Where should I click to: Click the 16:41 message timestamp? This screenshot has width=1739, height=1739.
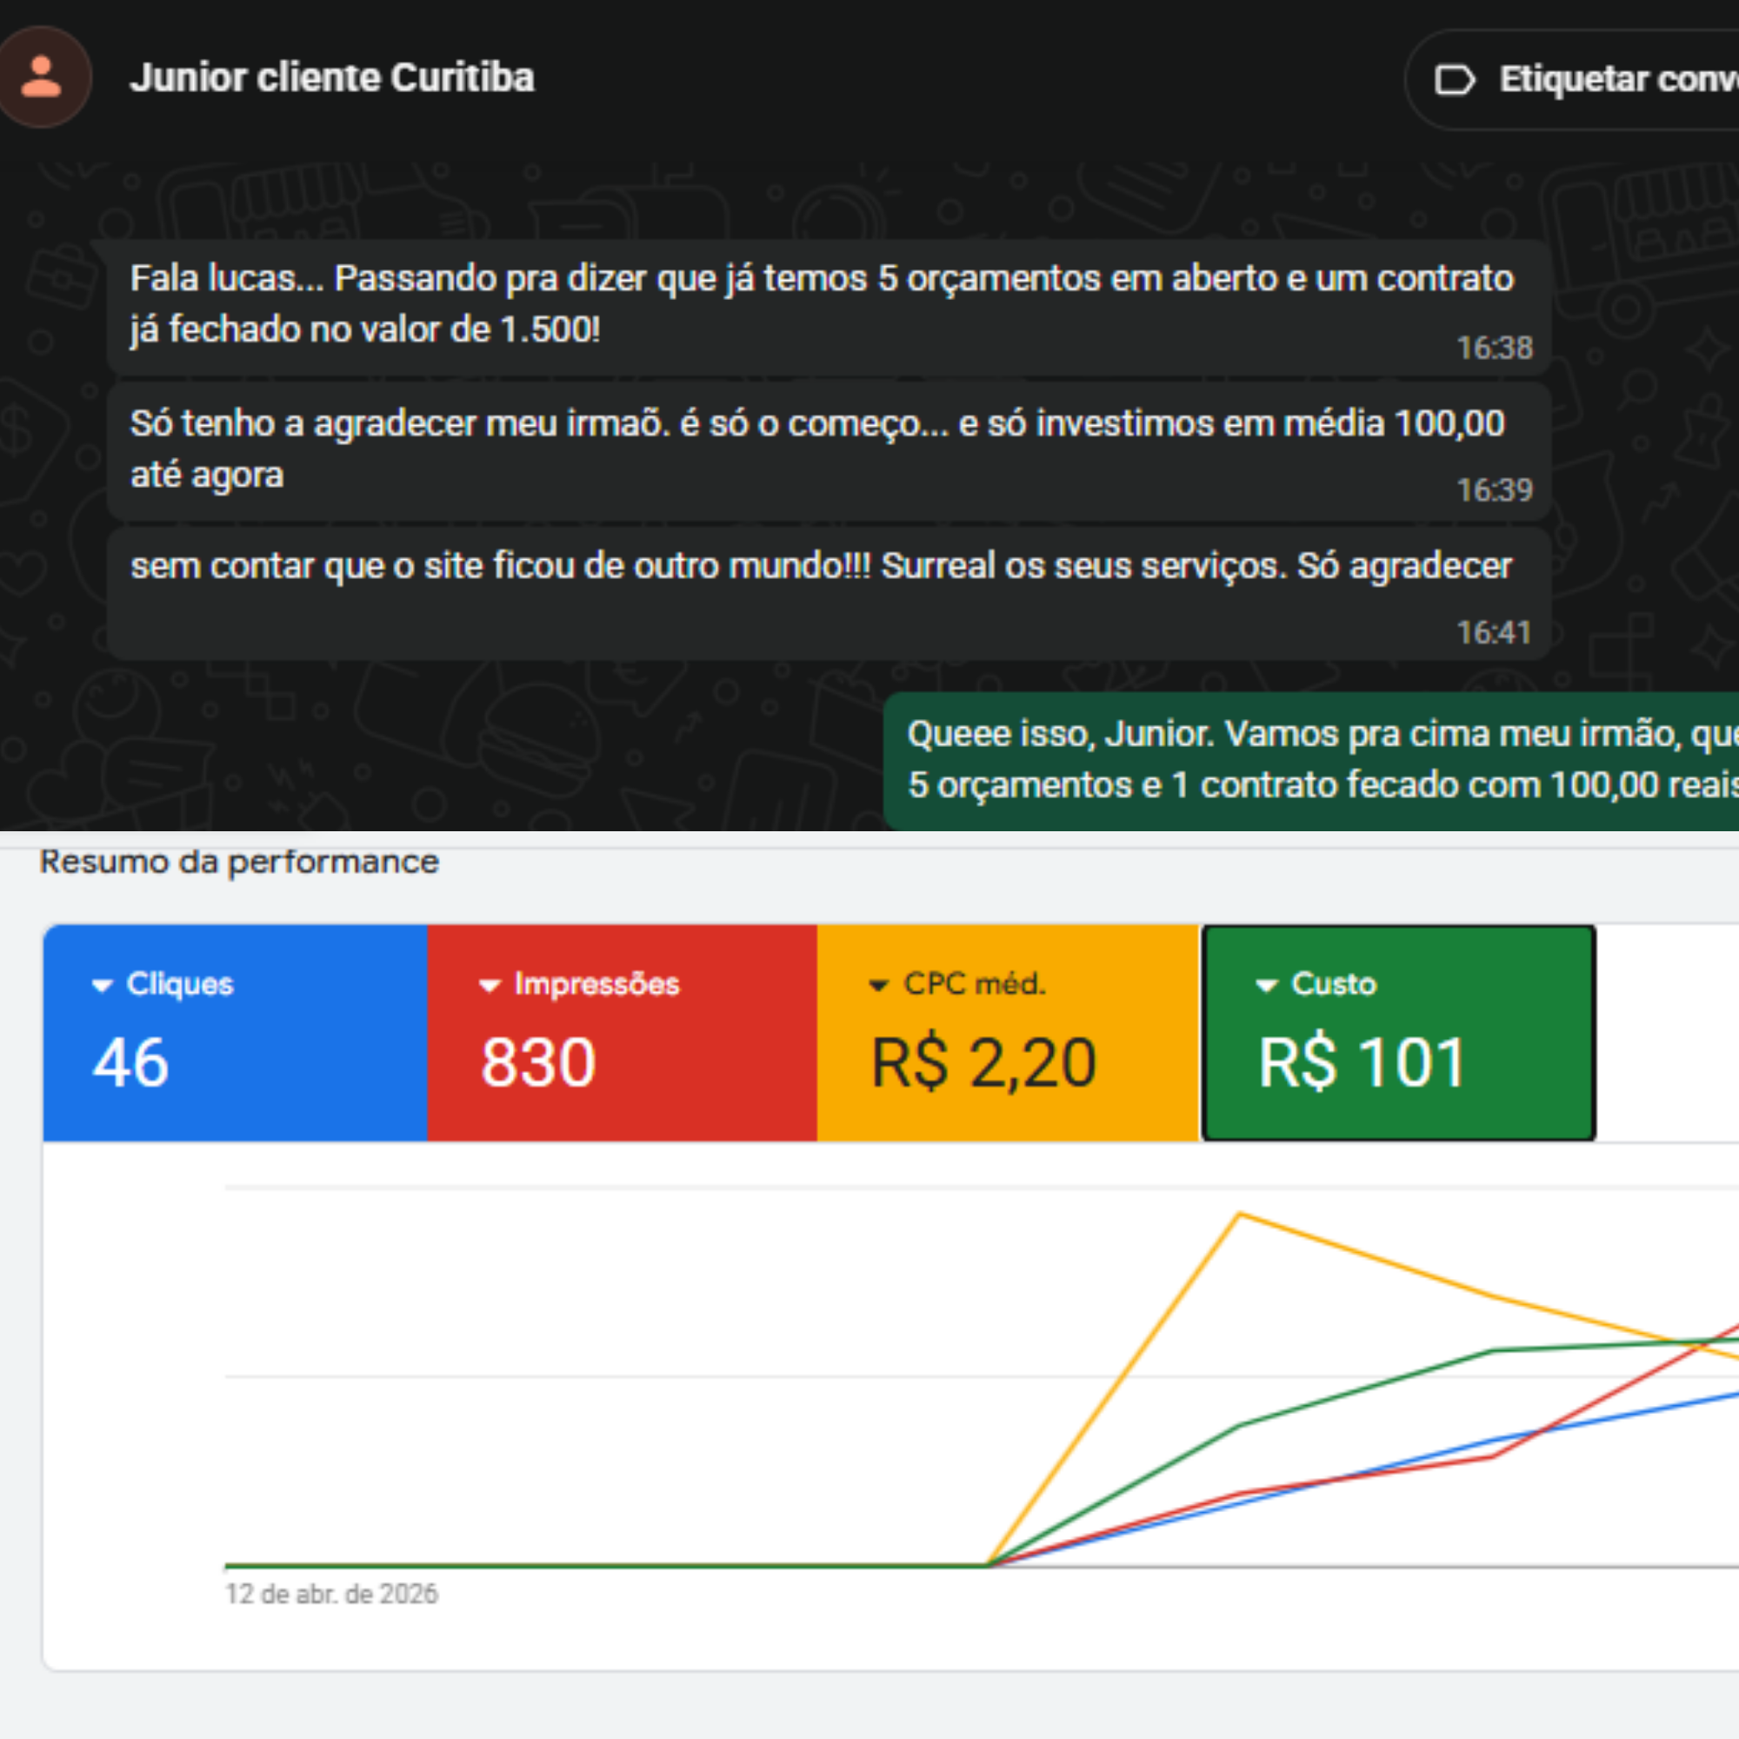[x=1494, y=633]
